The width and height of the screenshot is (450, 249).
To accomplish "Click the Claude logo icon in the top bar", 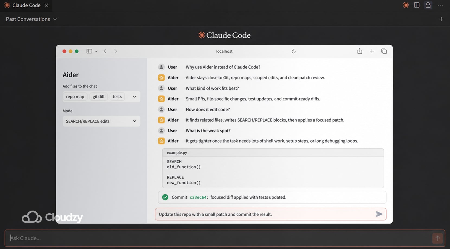I will pos(406,5).
